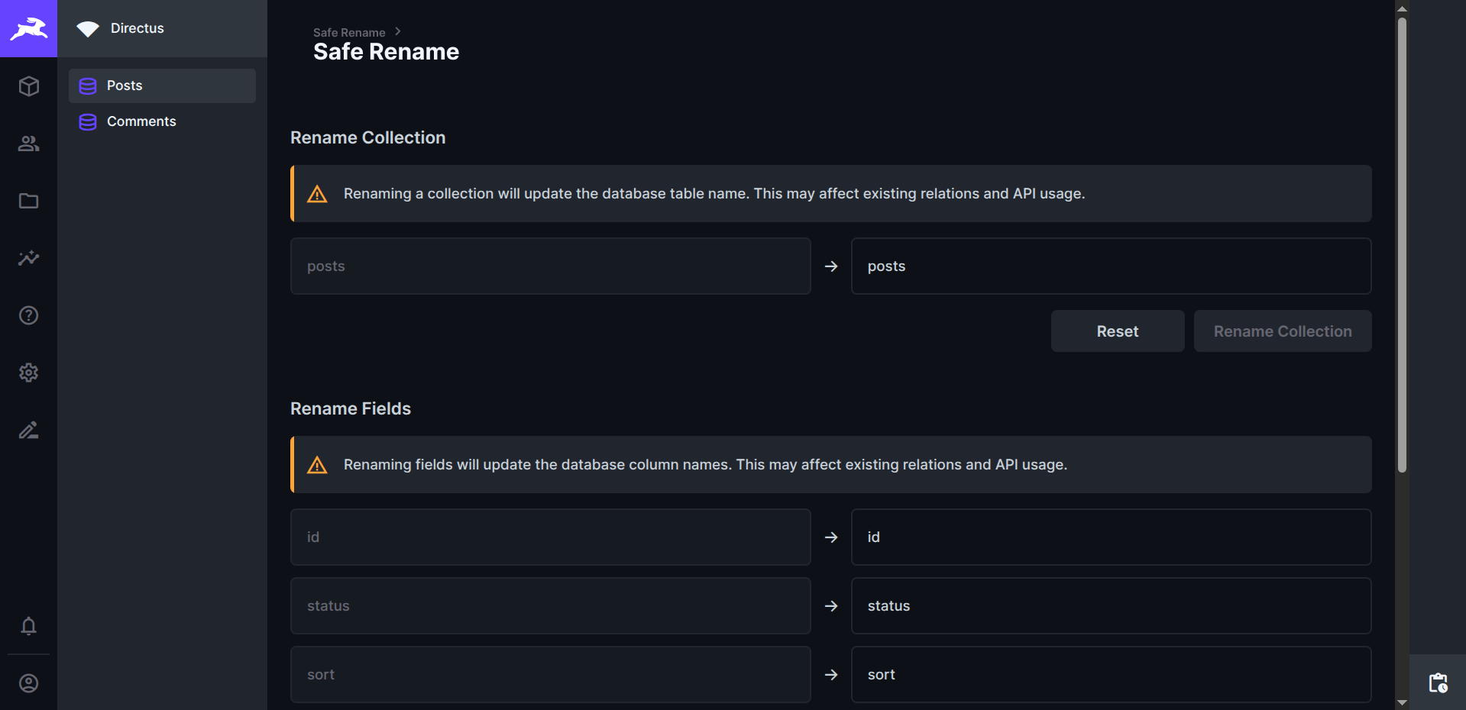Click the disabled current collection name field
The height and width of the screenshot is (710, 1466).
tap(551, 266)
